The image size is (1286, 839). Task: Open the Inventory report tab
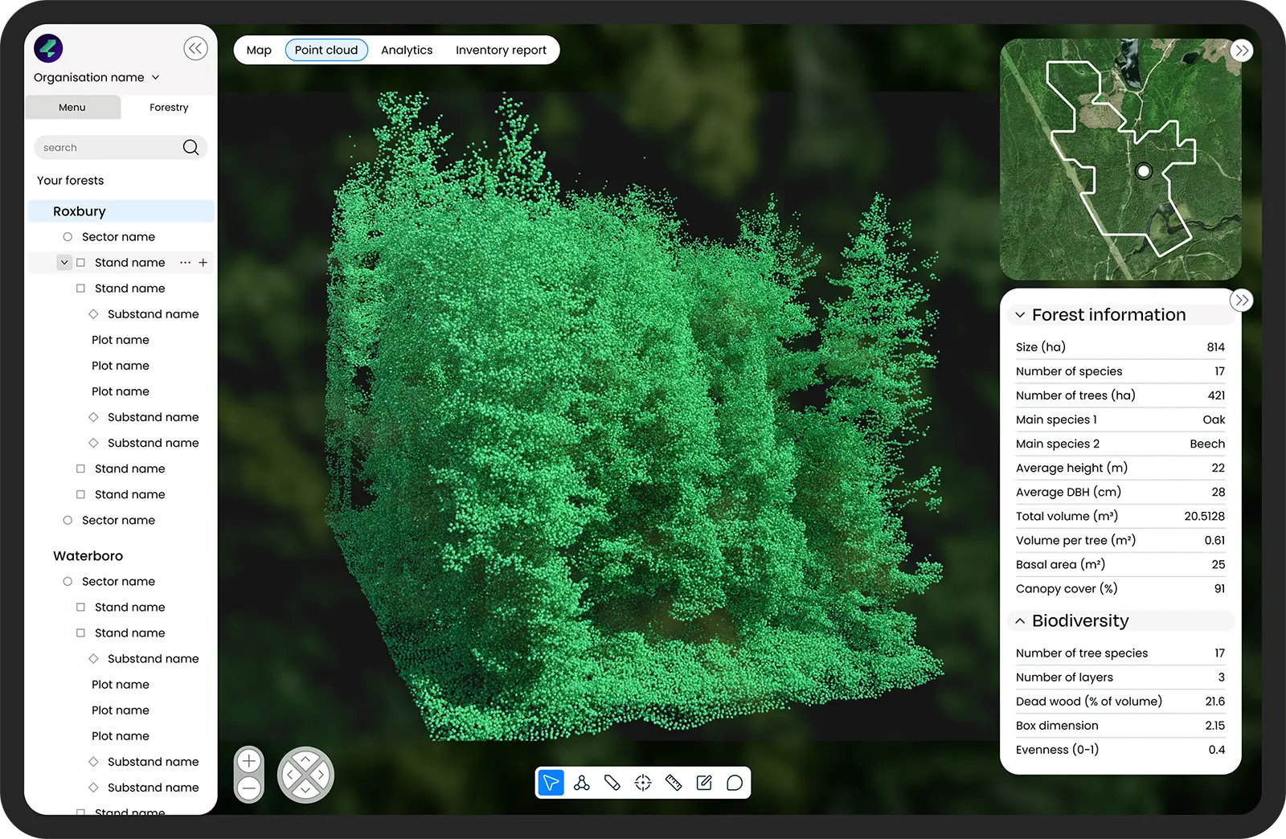pos(501,50)
